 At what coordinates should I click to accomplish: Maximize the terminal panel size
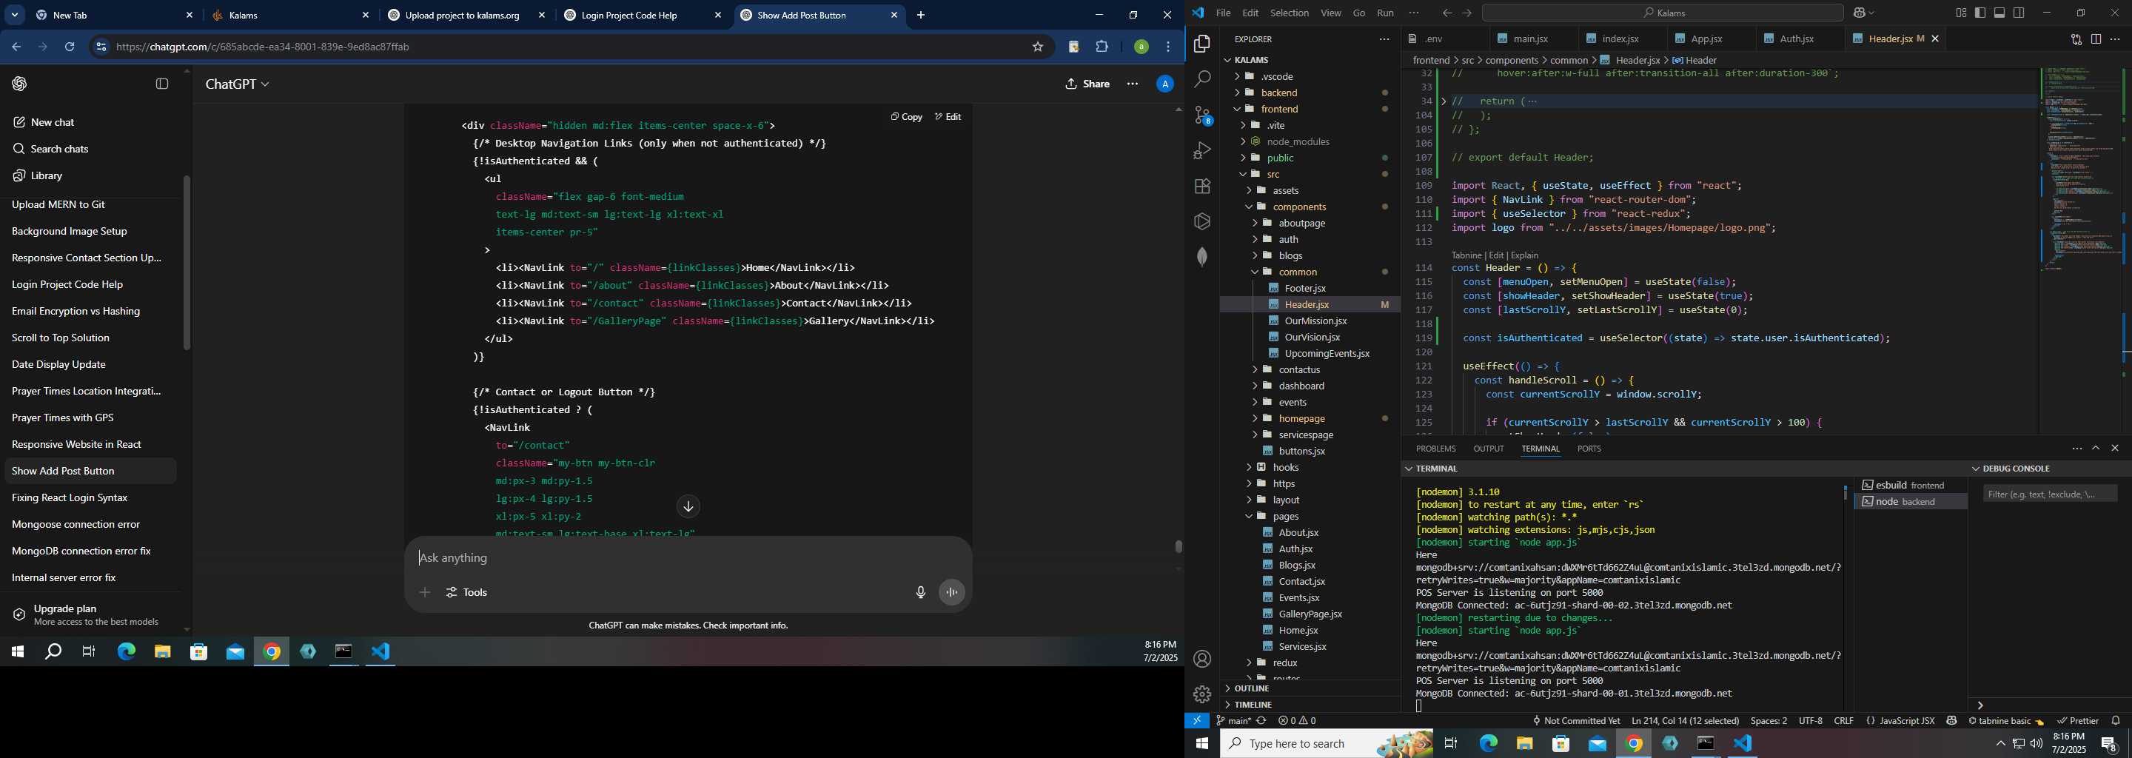pyautogui.click(x=2096, y=449)
